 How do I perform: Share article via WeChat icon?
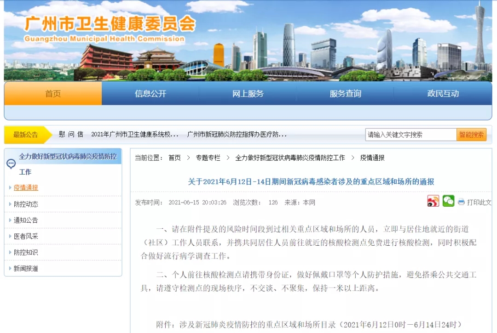point(448,201)
